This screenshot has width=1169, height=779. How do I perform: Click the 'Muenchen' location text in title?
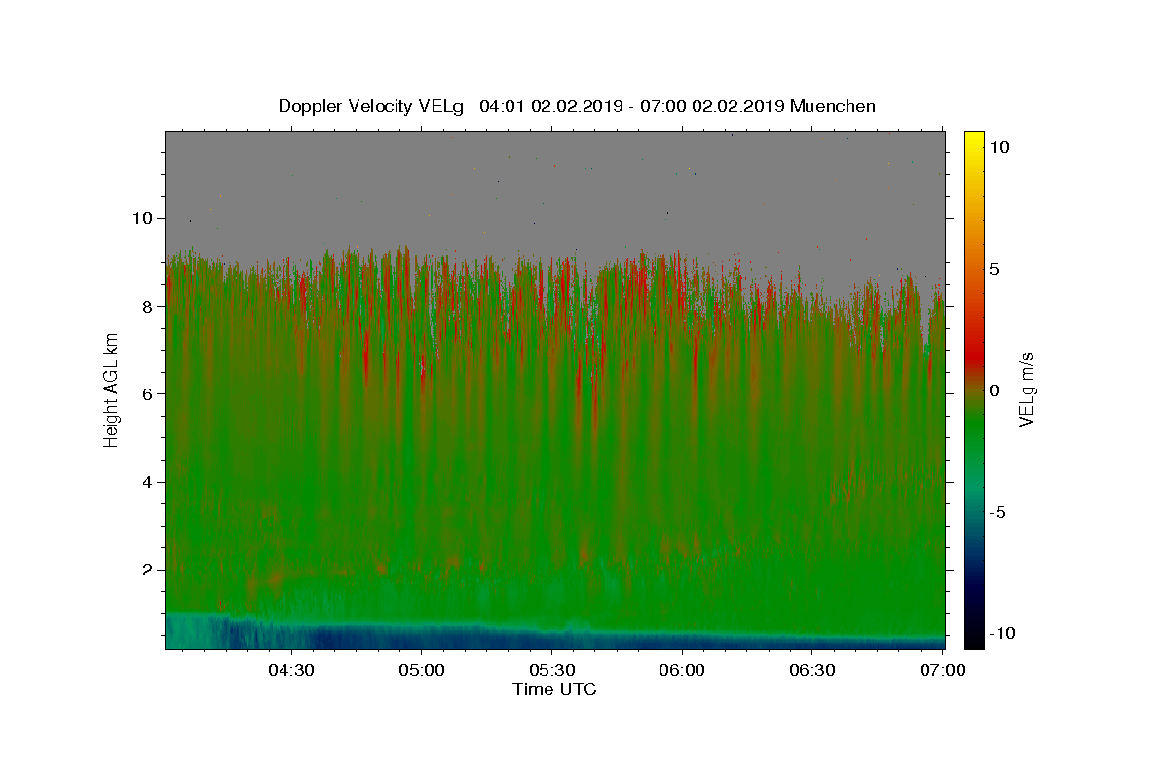[x=832, y=106]
